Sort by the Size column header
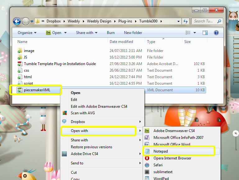This screenshot has width=239, height=180. point(187,42)
